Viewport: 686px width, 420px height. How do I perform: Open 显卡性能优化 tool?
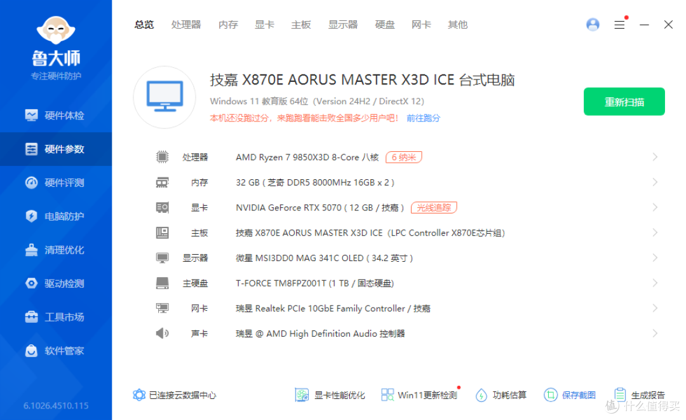tap(330, 395)
